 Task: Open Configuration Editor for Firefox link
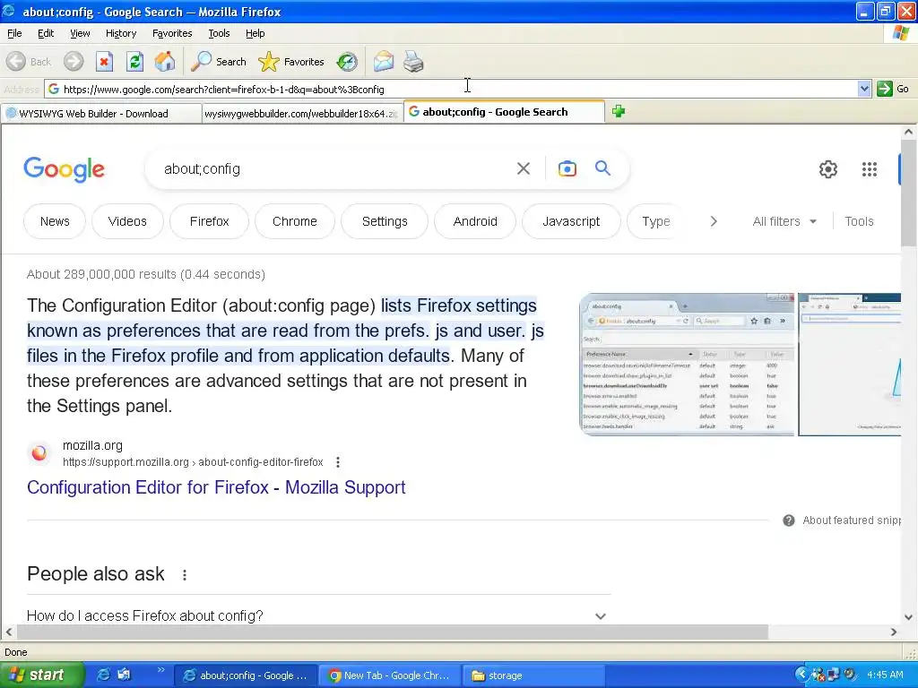pyautogui.click(x=216, y=487)
